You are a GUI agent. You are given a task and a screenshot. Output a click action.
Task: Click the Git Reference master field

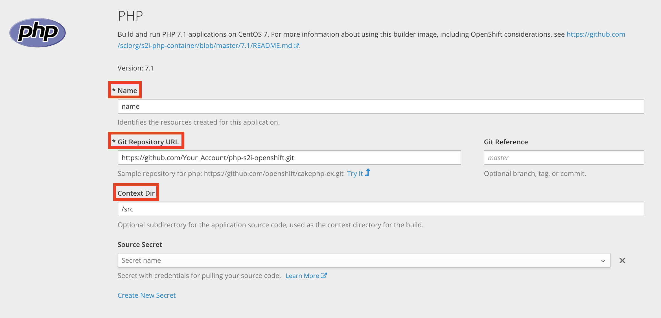click(564, 158)
